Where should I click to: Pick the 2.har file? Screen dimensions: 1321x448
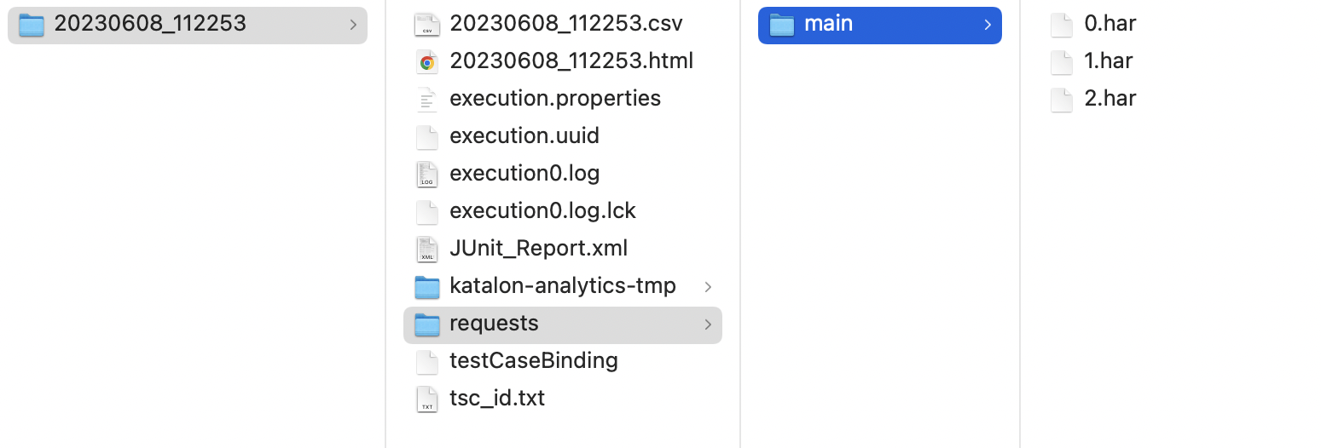pos(1110,99)
